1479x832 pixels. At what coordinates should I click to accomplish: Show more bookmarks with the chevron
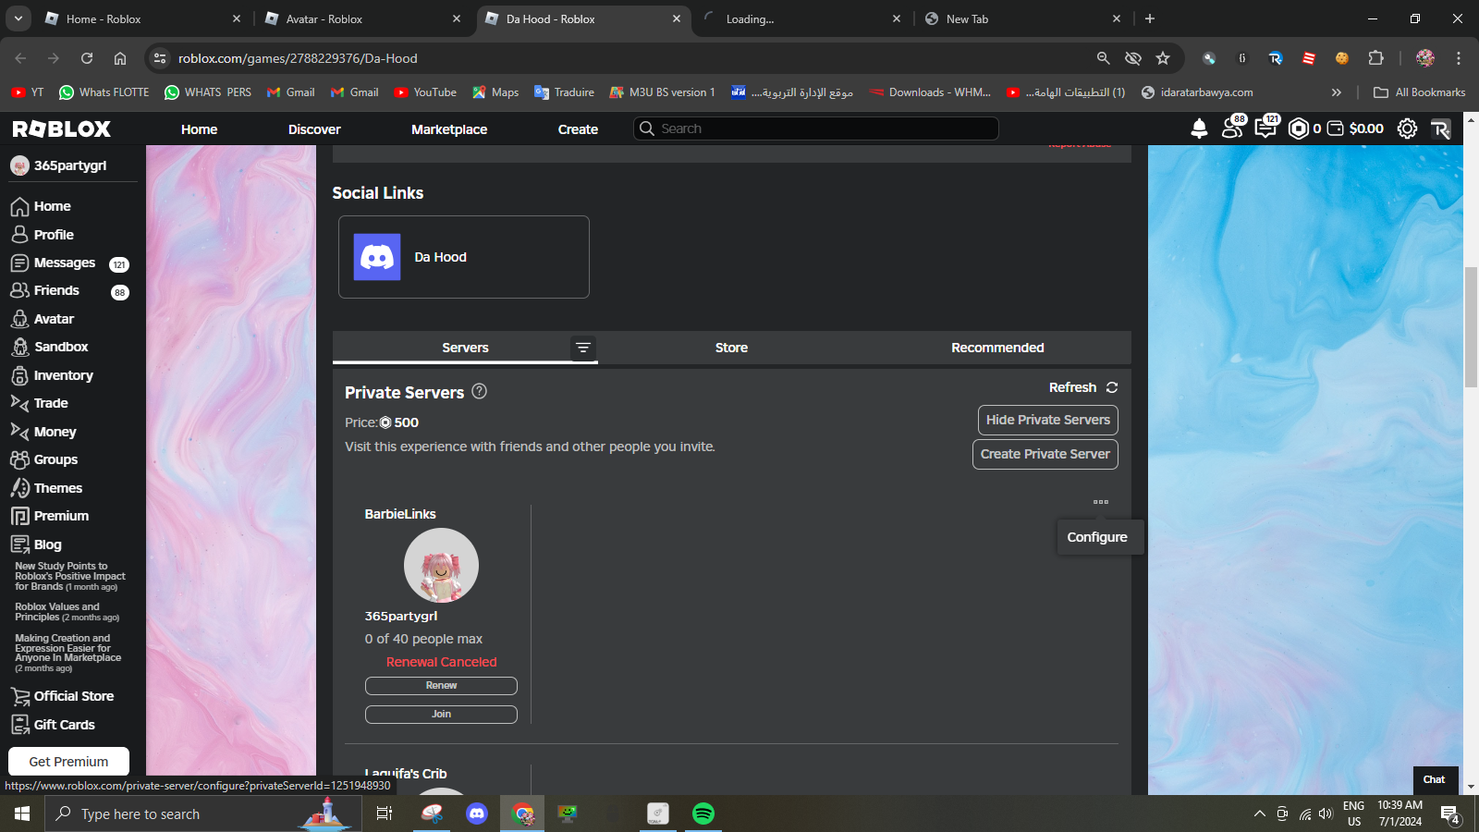click(x=1336, y=92)
